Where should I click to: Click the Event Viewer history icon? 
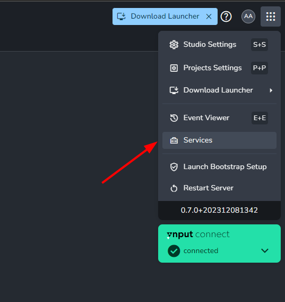pos(174,118)
